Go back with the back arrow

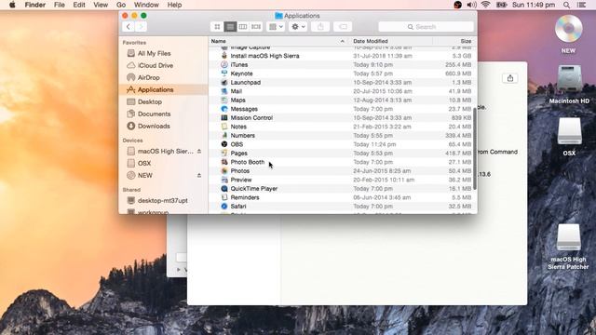point(129,27)
